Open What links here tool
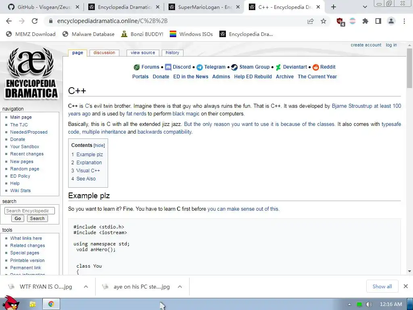The height and width of the screenshot is (310, 413). (x=26, y=238)
